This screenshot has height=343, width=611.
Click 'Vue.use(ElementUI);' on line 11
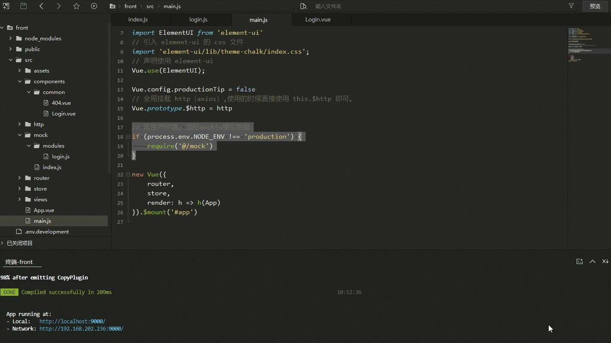pos(168,70)
